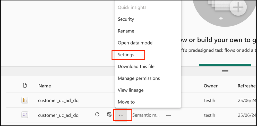257x126 pixels.
Task: Open the more options ellipsis button
Action: click(x=121, y=115)
